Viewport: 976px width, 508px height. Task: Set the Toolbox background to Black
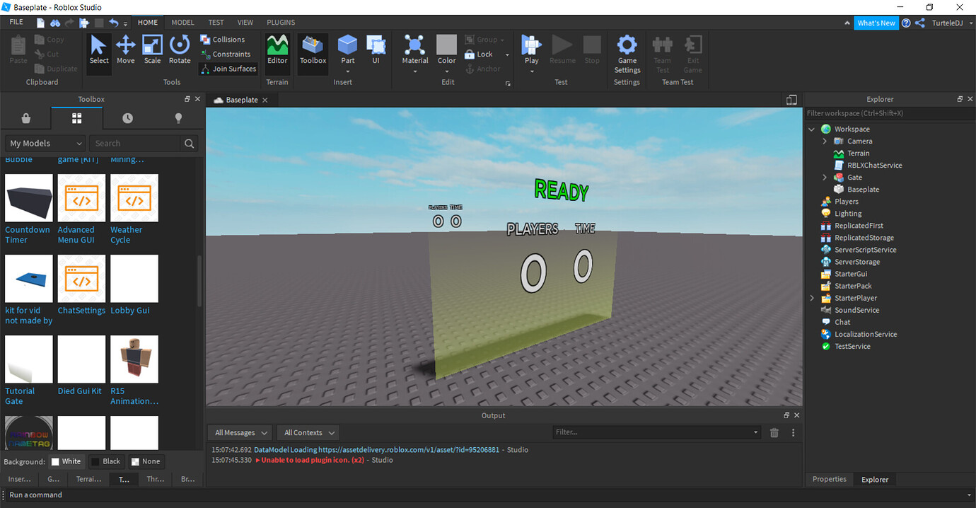point(106,461)
